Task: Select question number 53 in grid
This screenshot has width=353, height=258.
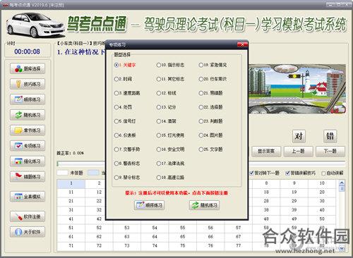Action: (x=127, y=228)
